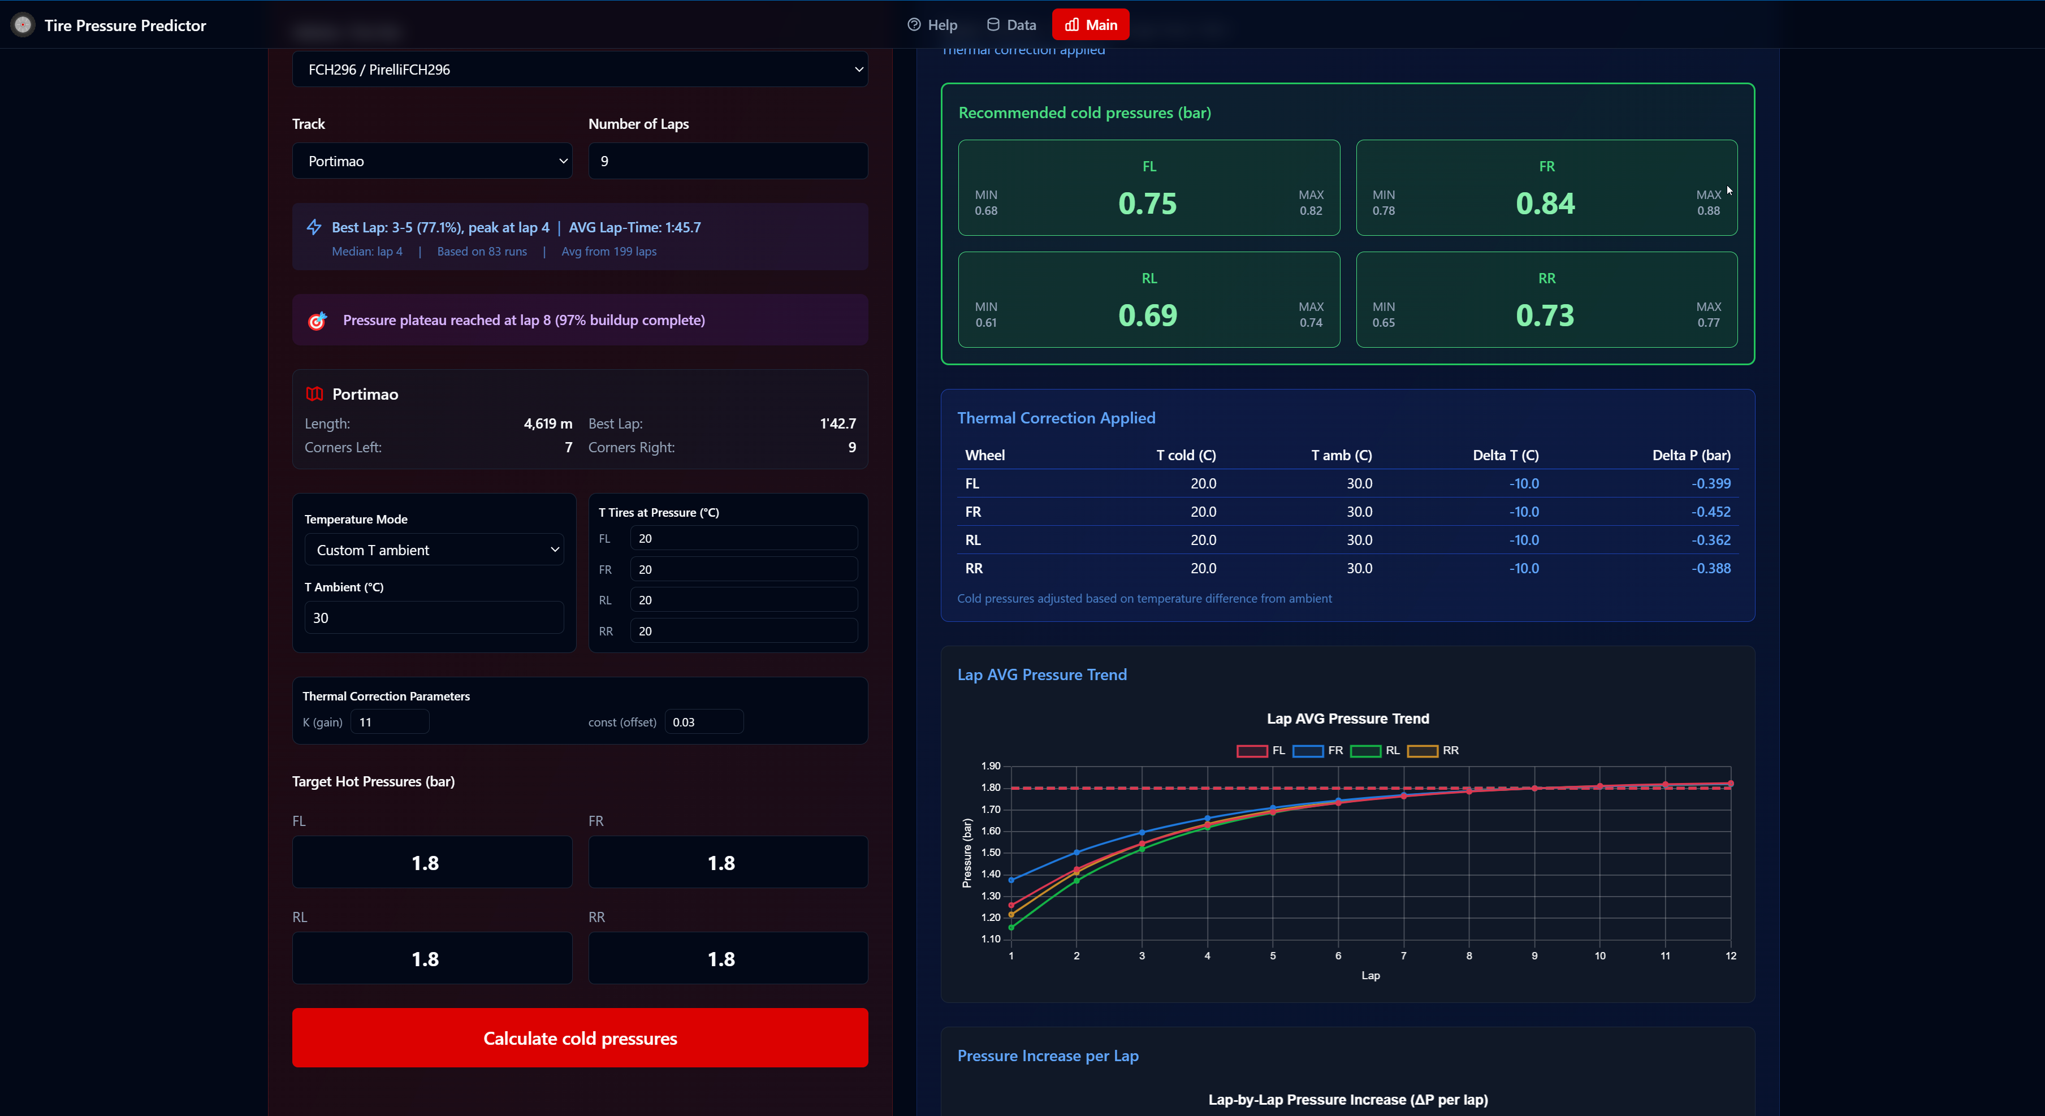Open the Track dropdown showing Portimao
The image size is (2045, 1116).
pyautogui.click(x=432, y=161)
